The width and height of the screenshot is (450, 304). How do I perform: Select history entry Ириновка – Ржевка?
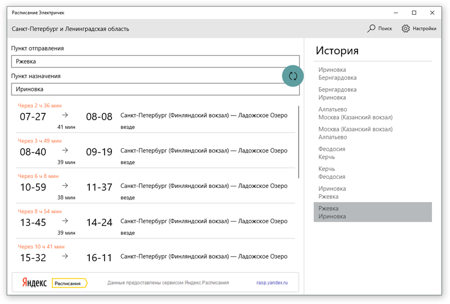coord(372,193)
